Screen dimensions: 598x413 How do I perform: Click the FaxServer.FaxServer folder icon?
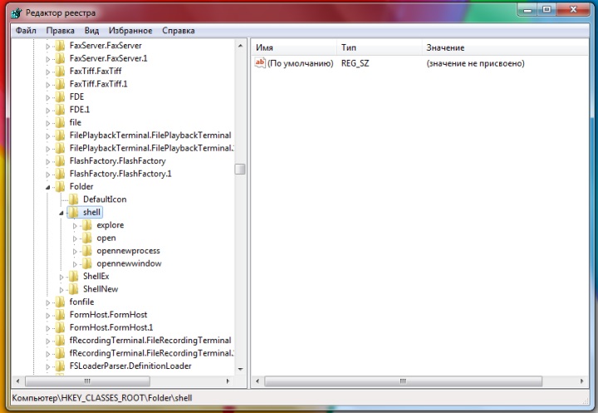[x=61, y=46]
